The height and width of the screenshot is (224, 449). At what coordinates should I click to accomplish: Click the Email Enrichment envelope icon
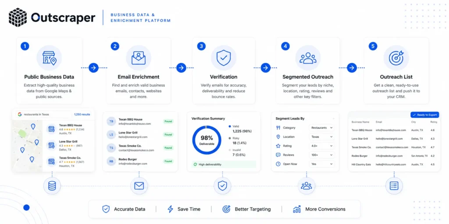coord(139,58)
